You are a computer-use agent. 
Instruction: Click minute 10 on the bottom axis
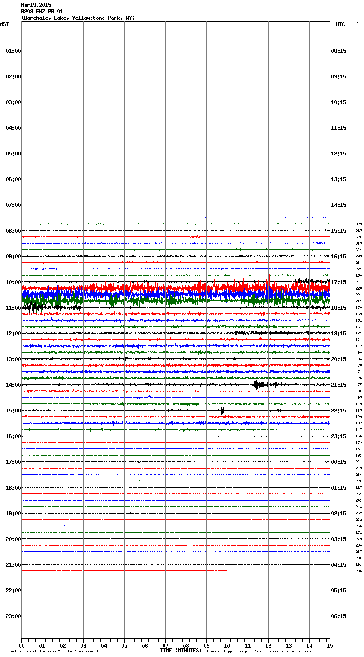[227, 645]
